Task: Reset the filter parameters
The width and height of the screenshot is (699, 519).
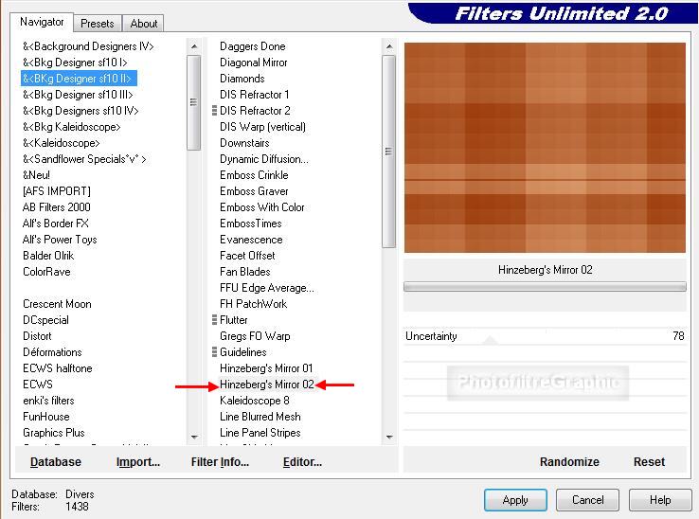Action: click(x=649, y=462)
